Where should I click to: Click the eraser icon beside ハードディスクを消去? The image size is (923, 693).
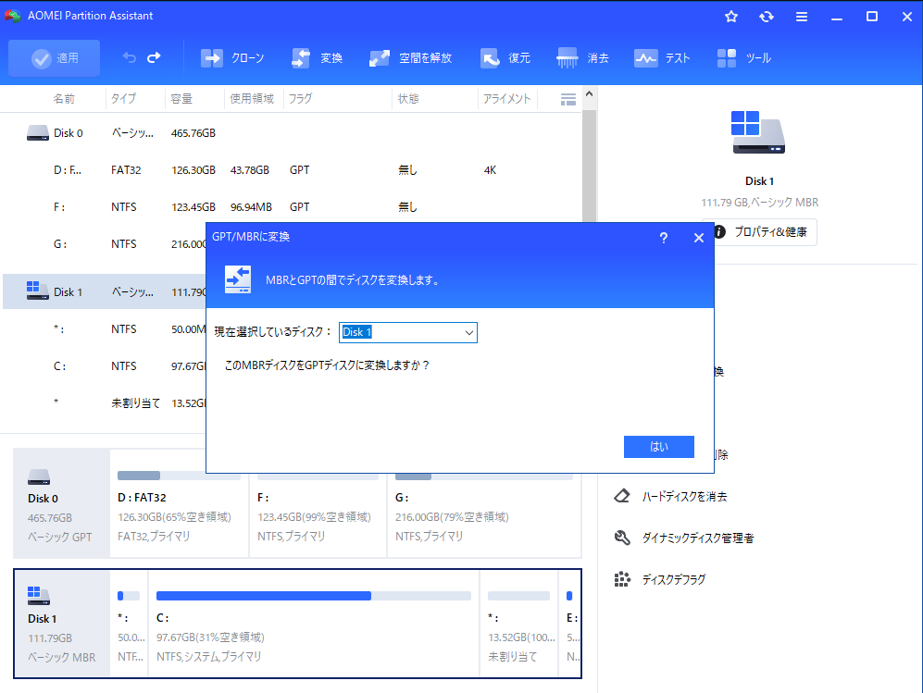coord(622,496)
